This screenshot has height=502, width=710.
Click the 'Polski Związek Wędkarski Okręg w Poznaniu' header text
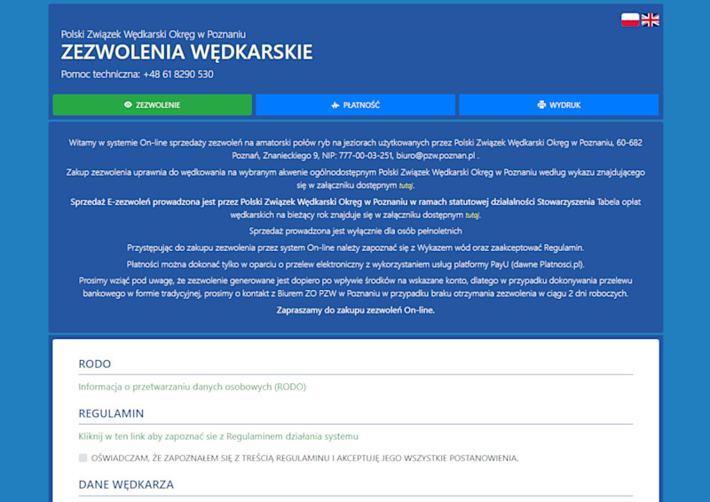tap(153, 35)
